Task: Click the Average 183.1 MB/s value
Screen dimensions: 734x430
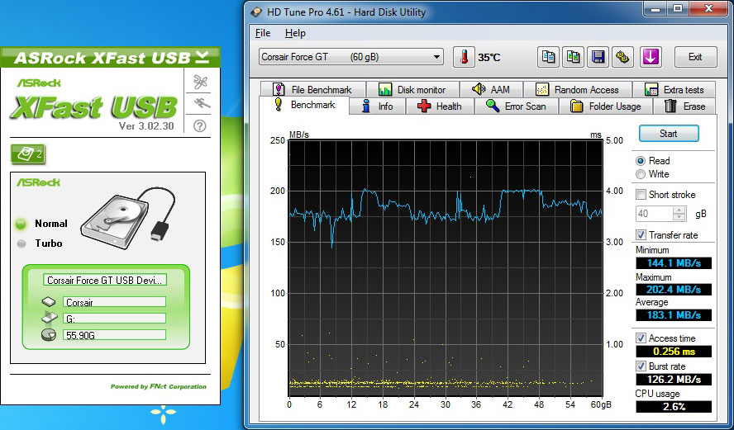Action: 674,315
